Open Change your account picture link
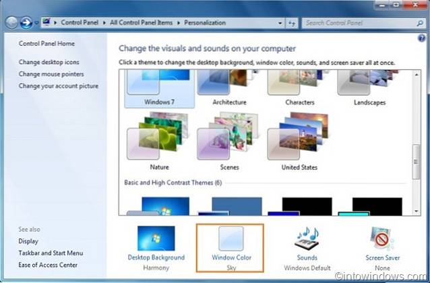 pos(59,86)
